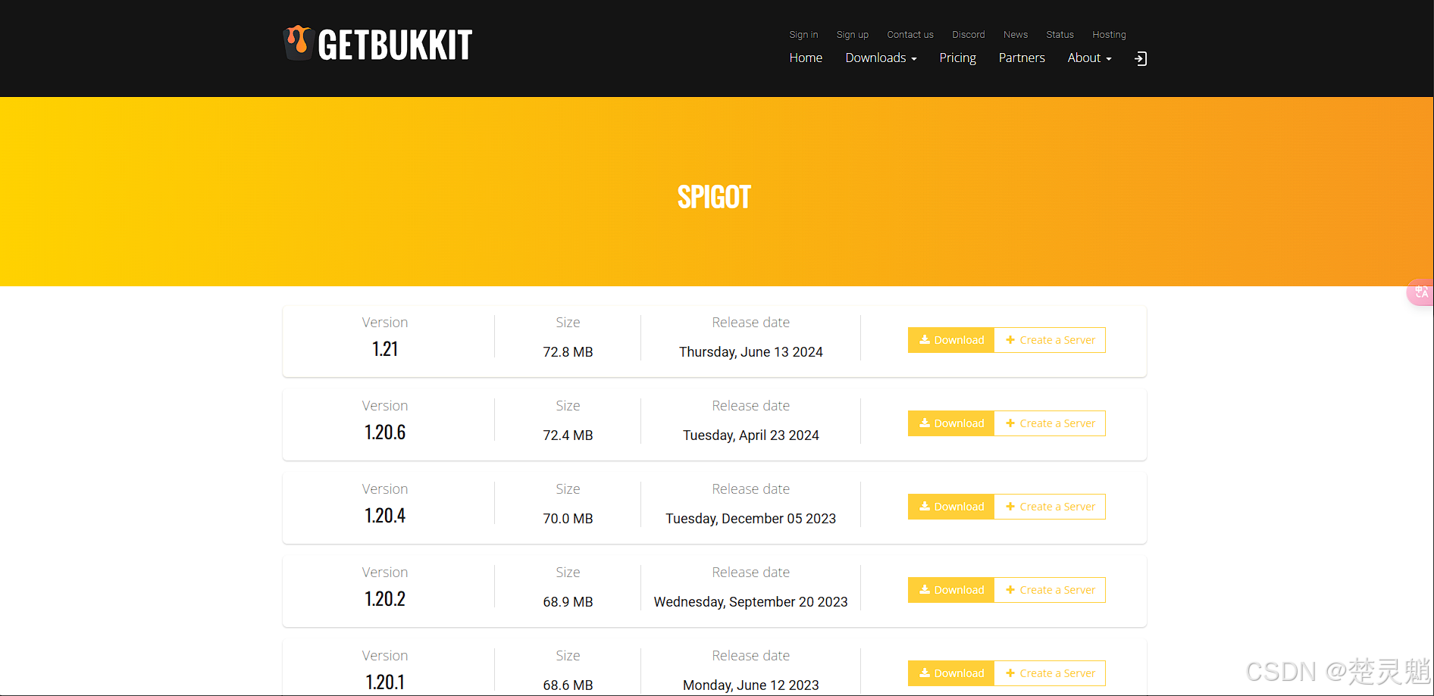Click version number 1.21 text
Screen dimensions: 1434x696
tap(385, 349)
